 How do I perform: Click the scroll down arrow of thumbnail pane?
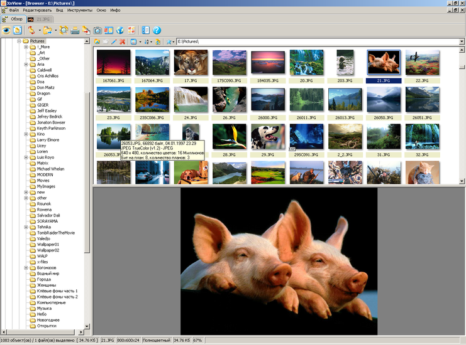pos(462,181)
